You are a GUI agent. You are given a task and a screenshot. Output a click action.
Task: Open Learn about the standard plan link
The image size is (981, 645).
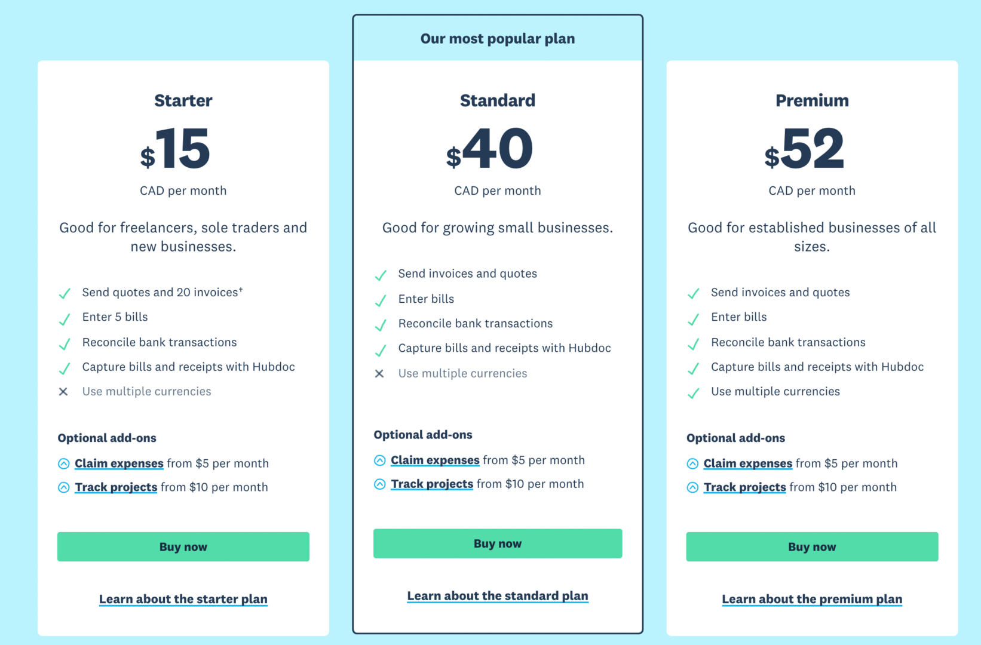point(498,596)
